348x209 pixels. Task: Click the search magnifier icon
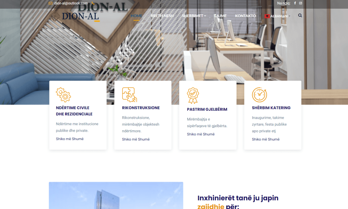pos(300,15)
